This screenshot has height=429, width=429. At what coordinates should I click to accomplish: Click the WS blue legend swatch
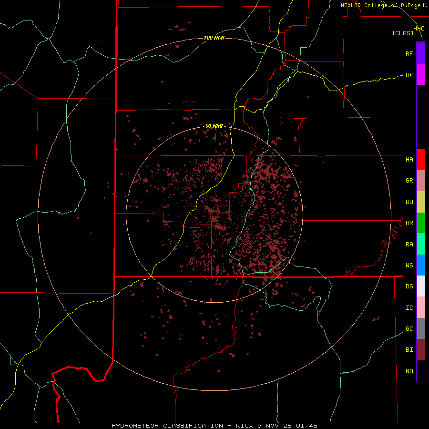coord(421,265)
